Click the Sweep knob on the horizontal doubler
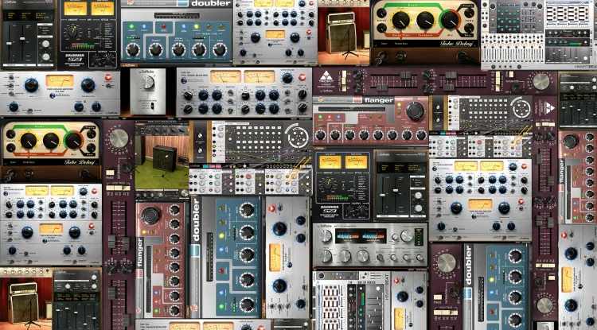597x330 pixels. tap(198, 50)
